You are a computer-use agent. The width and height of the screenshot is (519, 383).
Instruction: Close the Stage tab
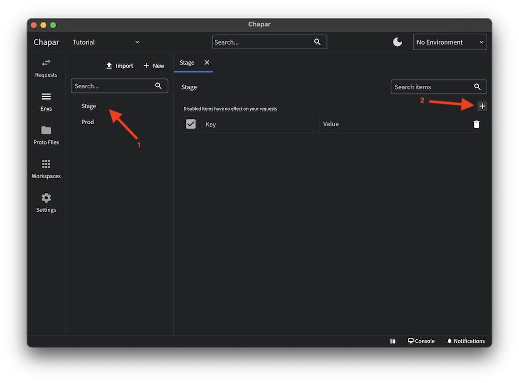click(207, 62)
